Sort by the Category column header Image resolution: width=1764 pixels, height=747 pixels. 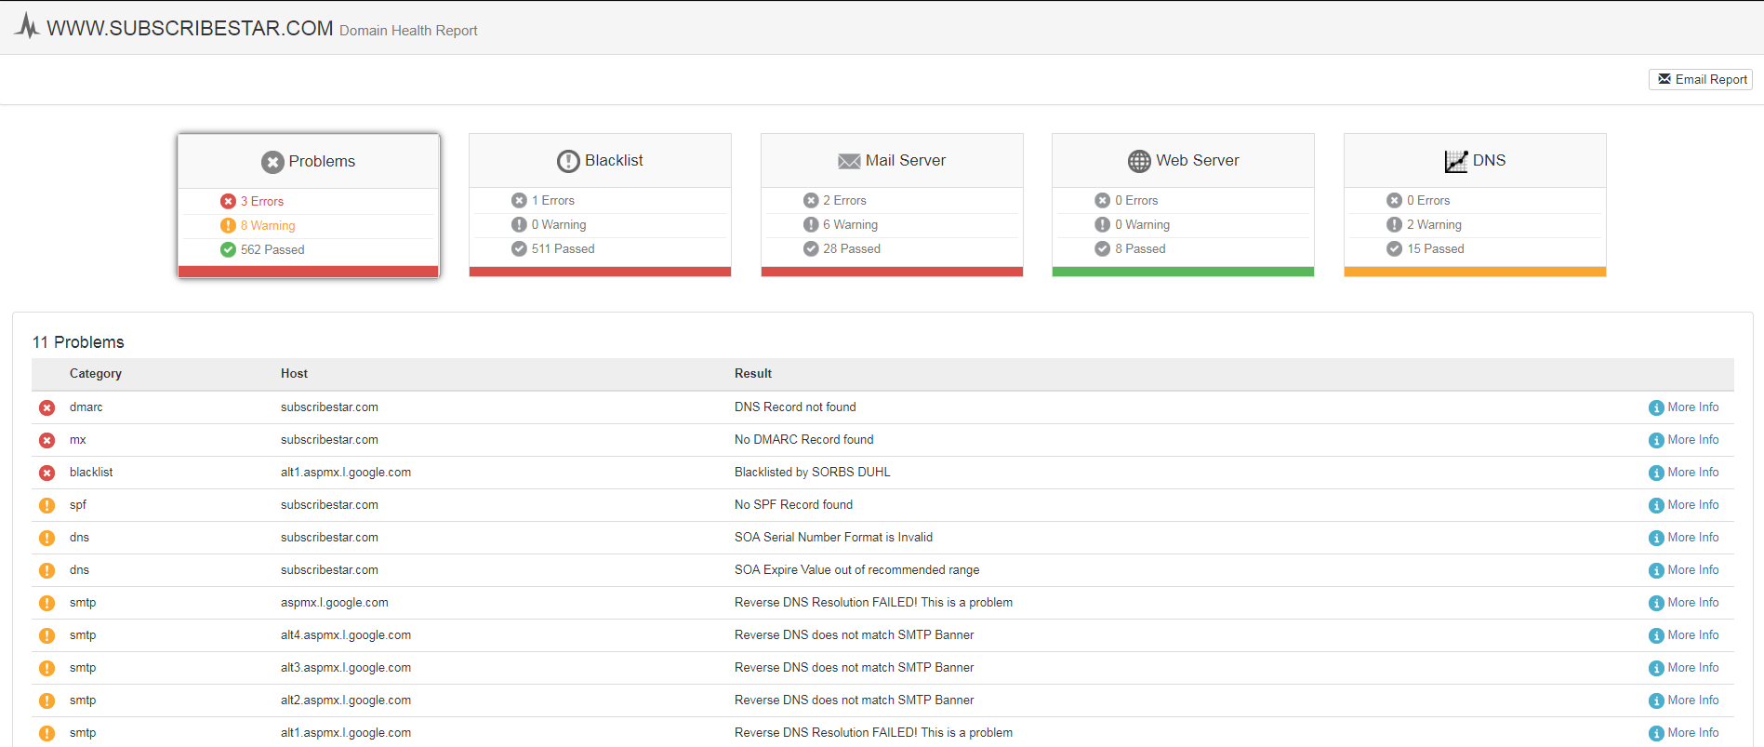point(96,373)
